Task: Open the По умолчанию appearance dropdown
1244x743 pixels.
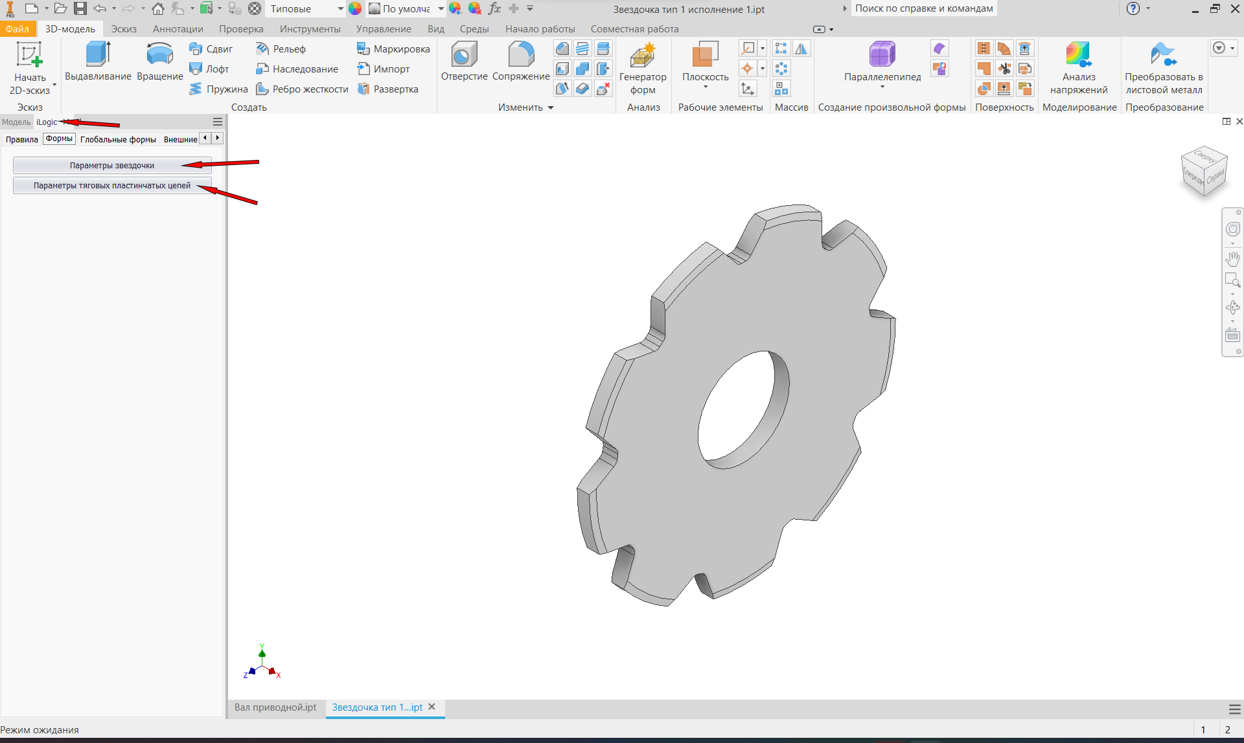Action: [441, 9]
